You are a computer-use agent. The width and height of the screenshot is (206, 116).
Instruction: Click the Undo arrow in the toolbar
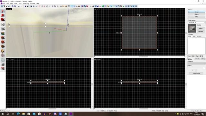[19, 6]
